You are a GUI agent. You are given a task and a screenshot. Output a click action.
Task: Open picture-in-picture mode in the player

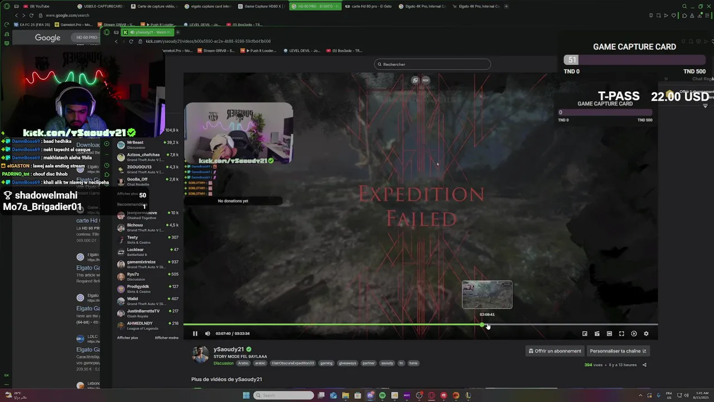pos(585,333)
